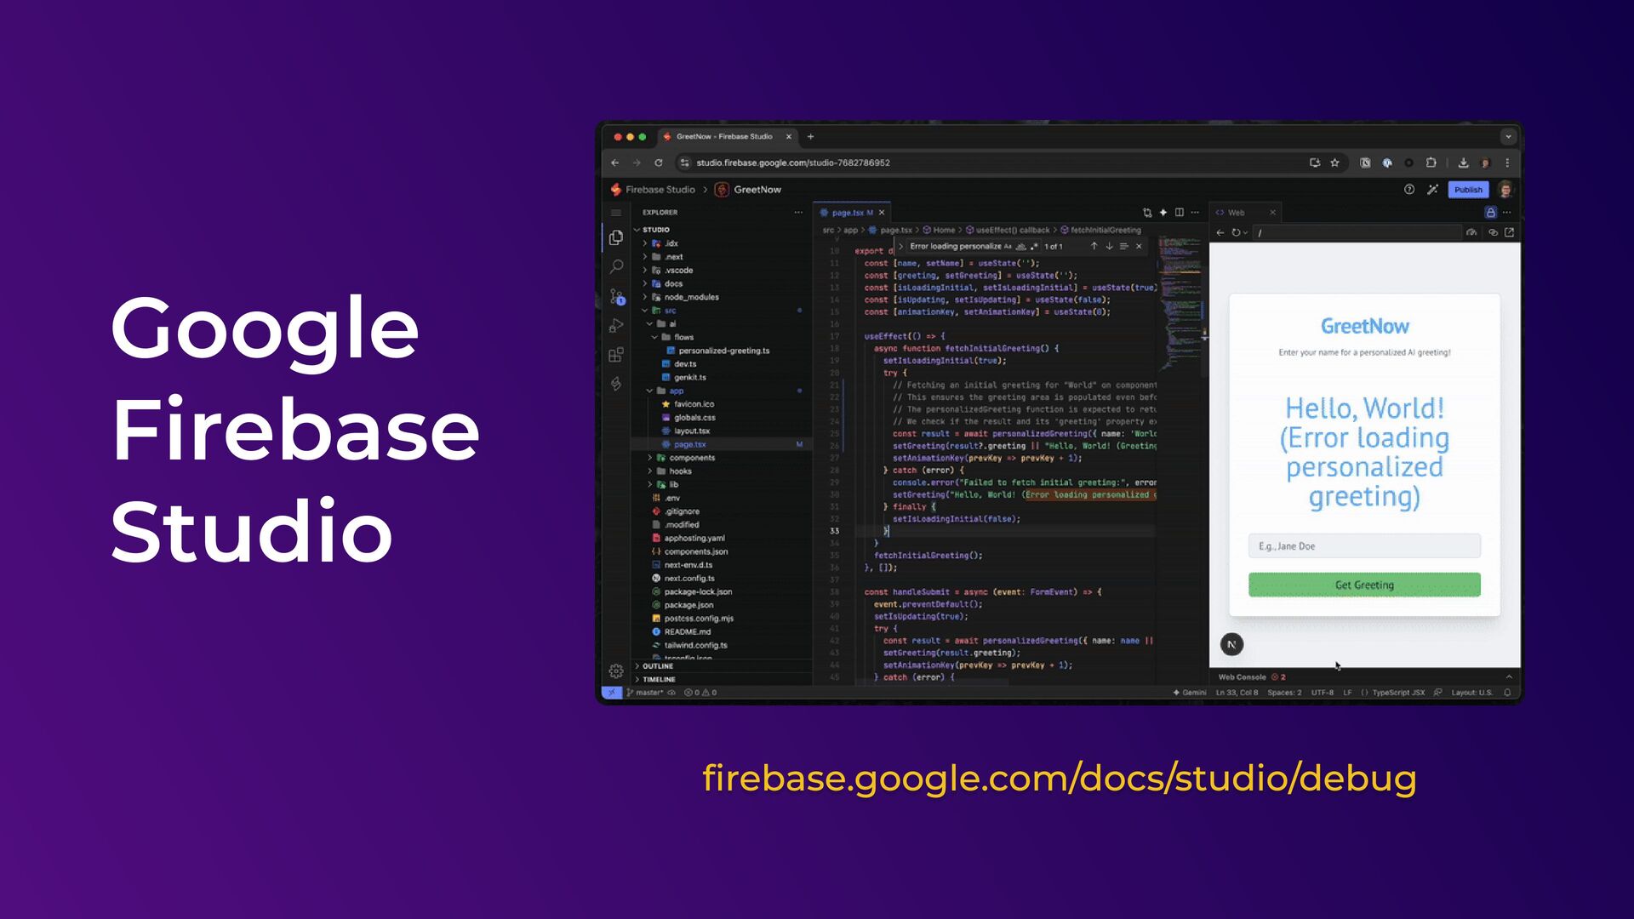Open the Explorer more actions menu
1634x919 pixels.
point(798,213)
